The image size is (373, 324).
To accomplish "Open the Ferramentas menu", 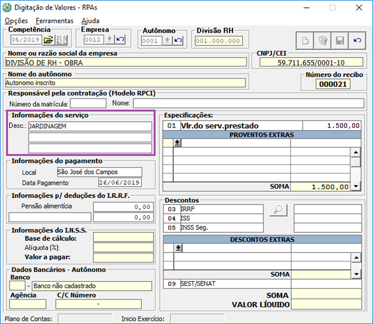I will tap(55, 21).
